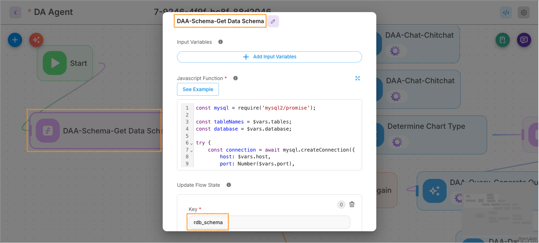Click the Add Input Variables button

[x=269, y=57]
